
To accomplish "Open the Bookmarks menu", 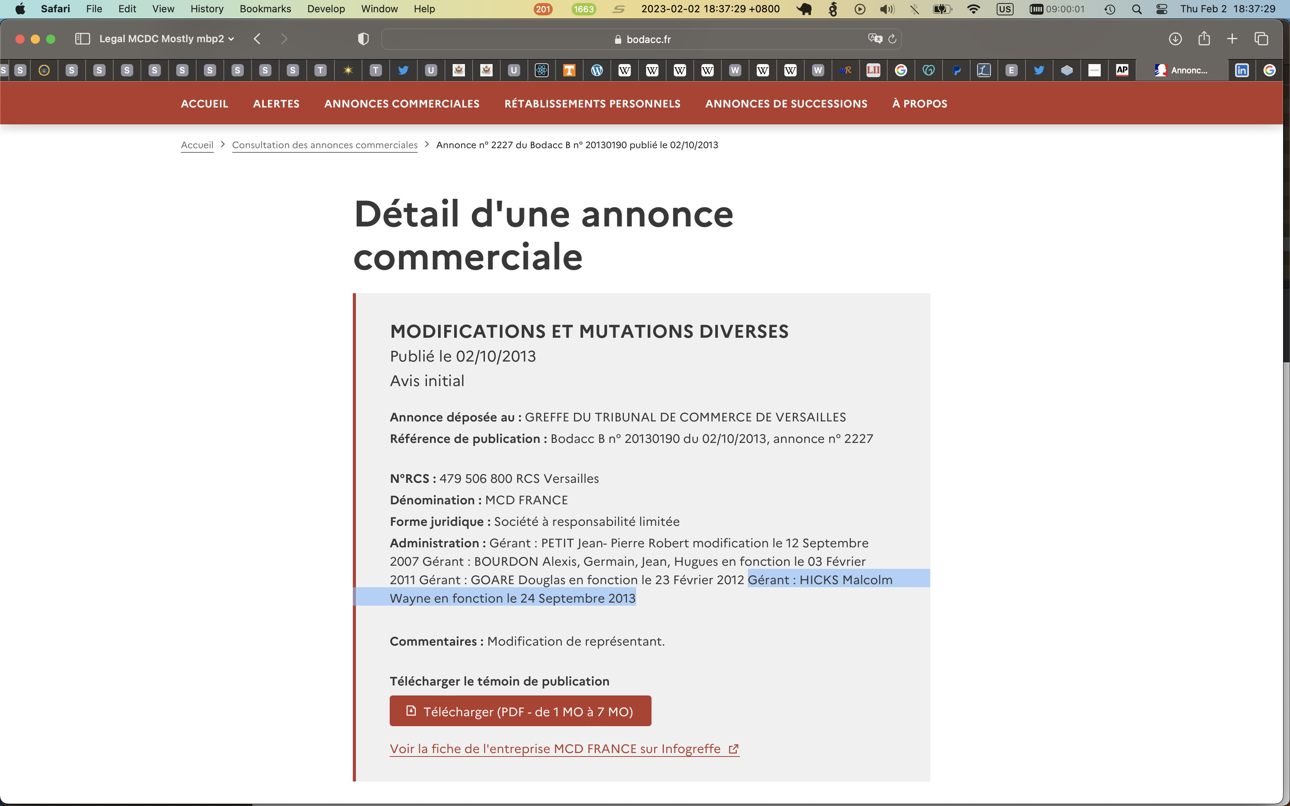I will [265, 9].
